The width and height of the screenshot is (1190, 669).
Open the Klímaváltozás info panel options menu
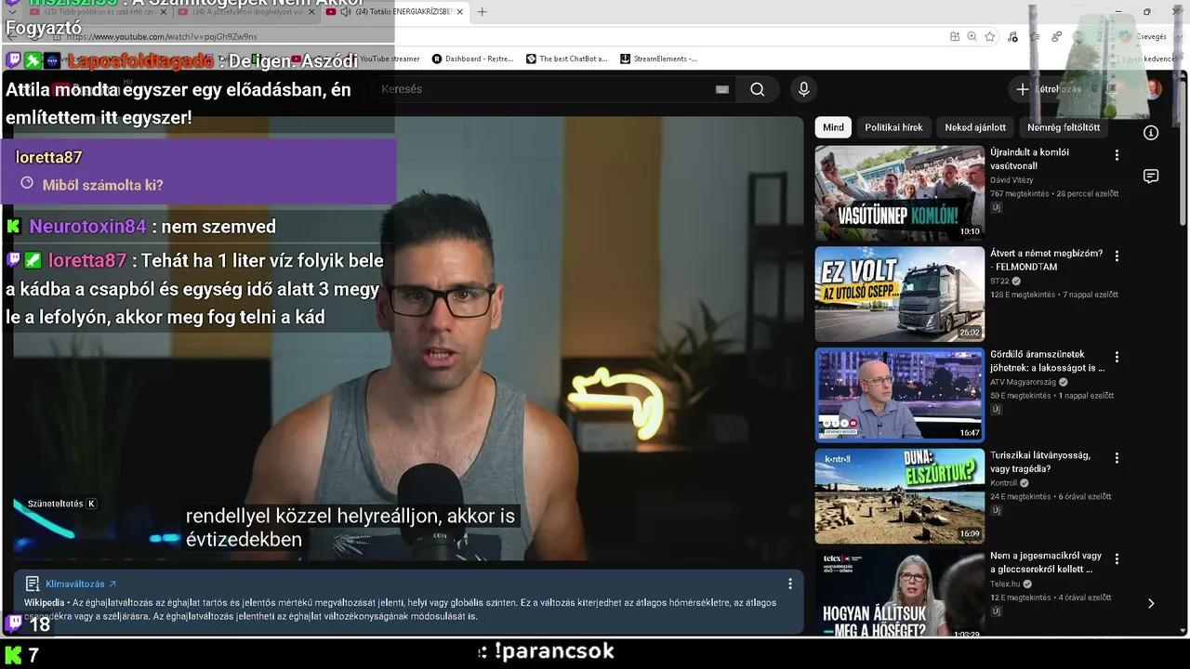click(x=790, y=584)
